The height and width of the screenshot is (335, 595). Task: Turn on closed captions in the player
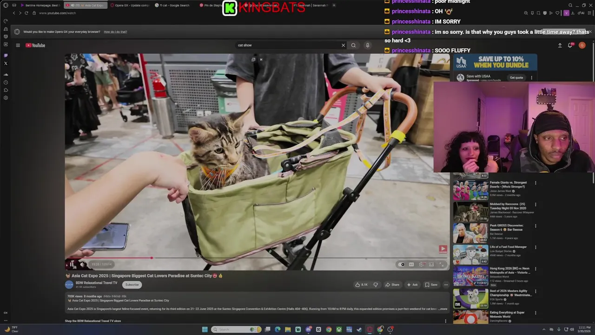(x=411, y=264)
